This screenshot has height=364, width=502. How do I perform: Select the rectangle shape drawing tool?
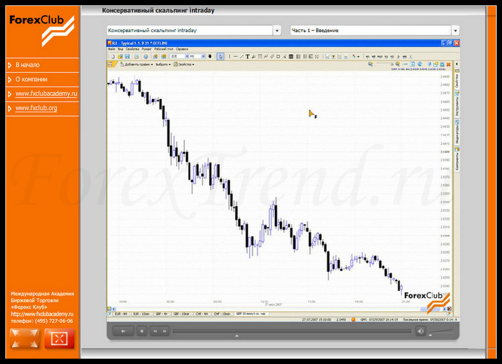click(x=278, y=56)
